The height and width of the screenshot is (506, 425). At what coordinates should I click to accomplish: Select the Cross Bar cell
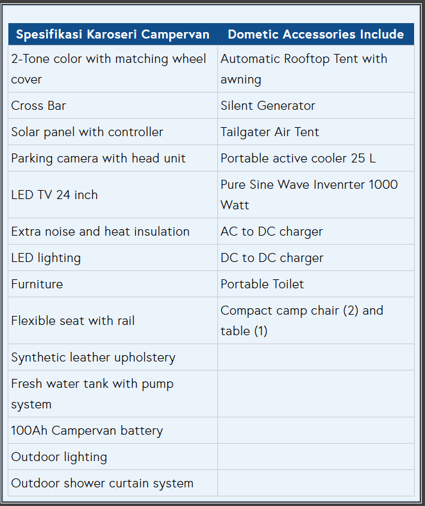113,105
